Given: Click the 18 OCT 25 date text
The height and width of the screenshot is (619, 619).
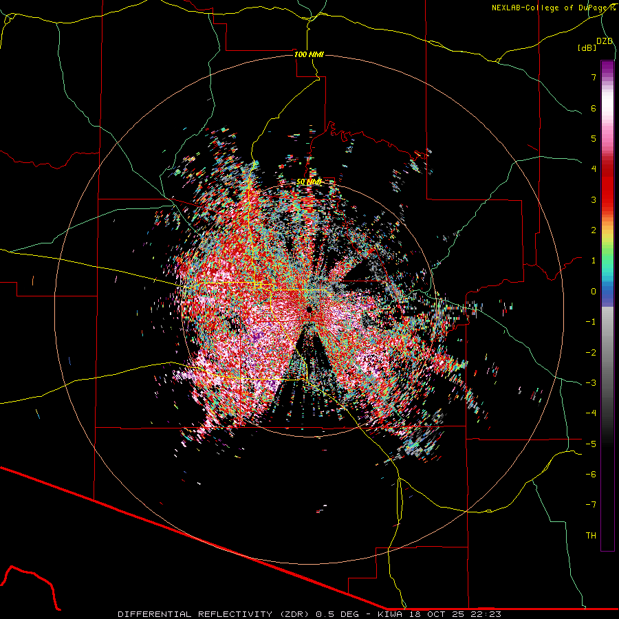Looking at the screenshot, I should tap(437, 614).
